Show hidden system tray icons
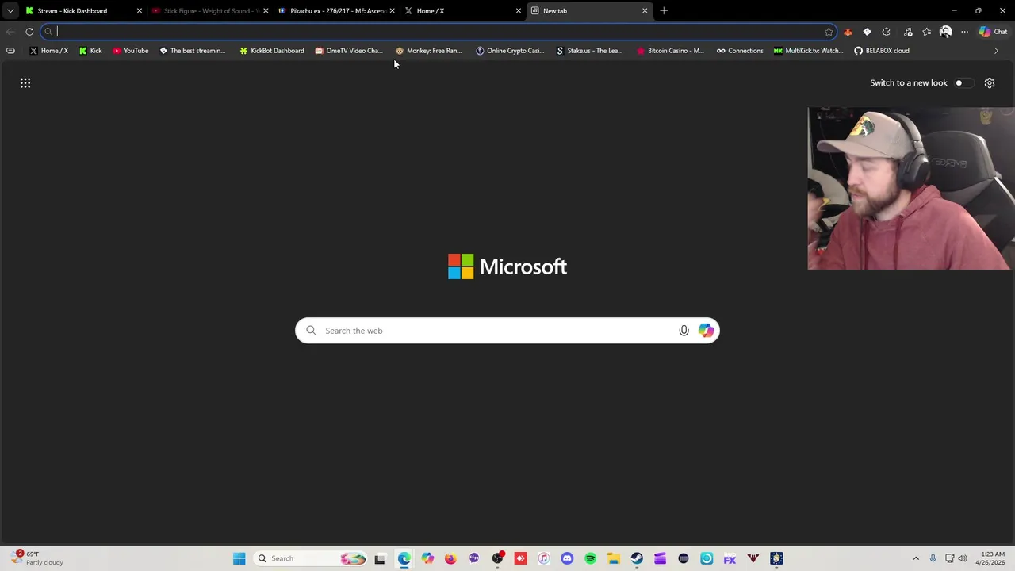 coord(916,558)
